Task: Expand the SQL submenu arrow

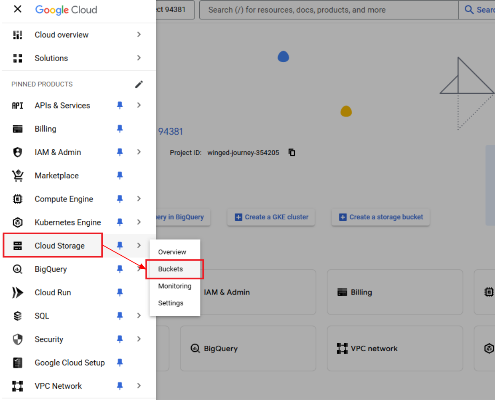Action: [139, 315]
